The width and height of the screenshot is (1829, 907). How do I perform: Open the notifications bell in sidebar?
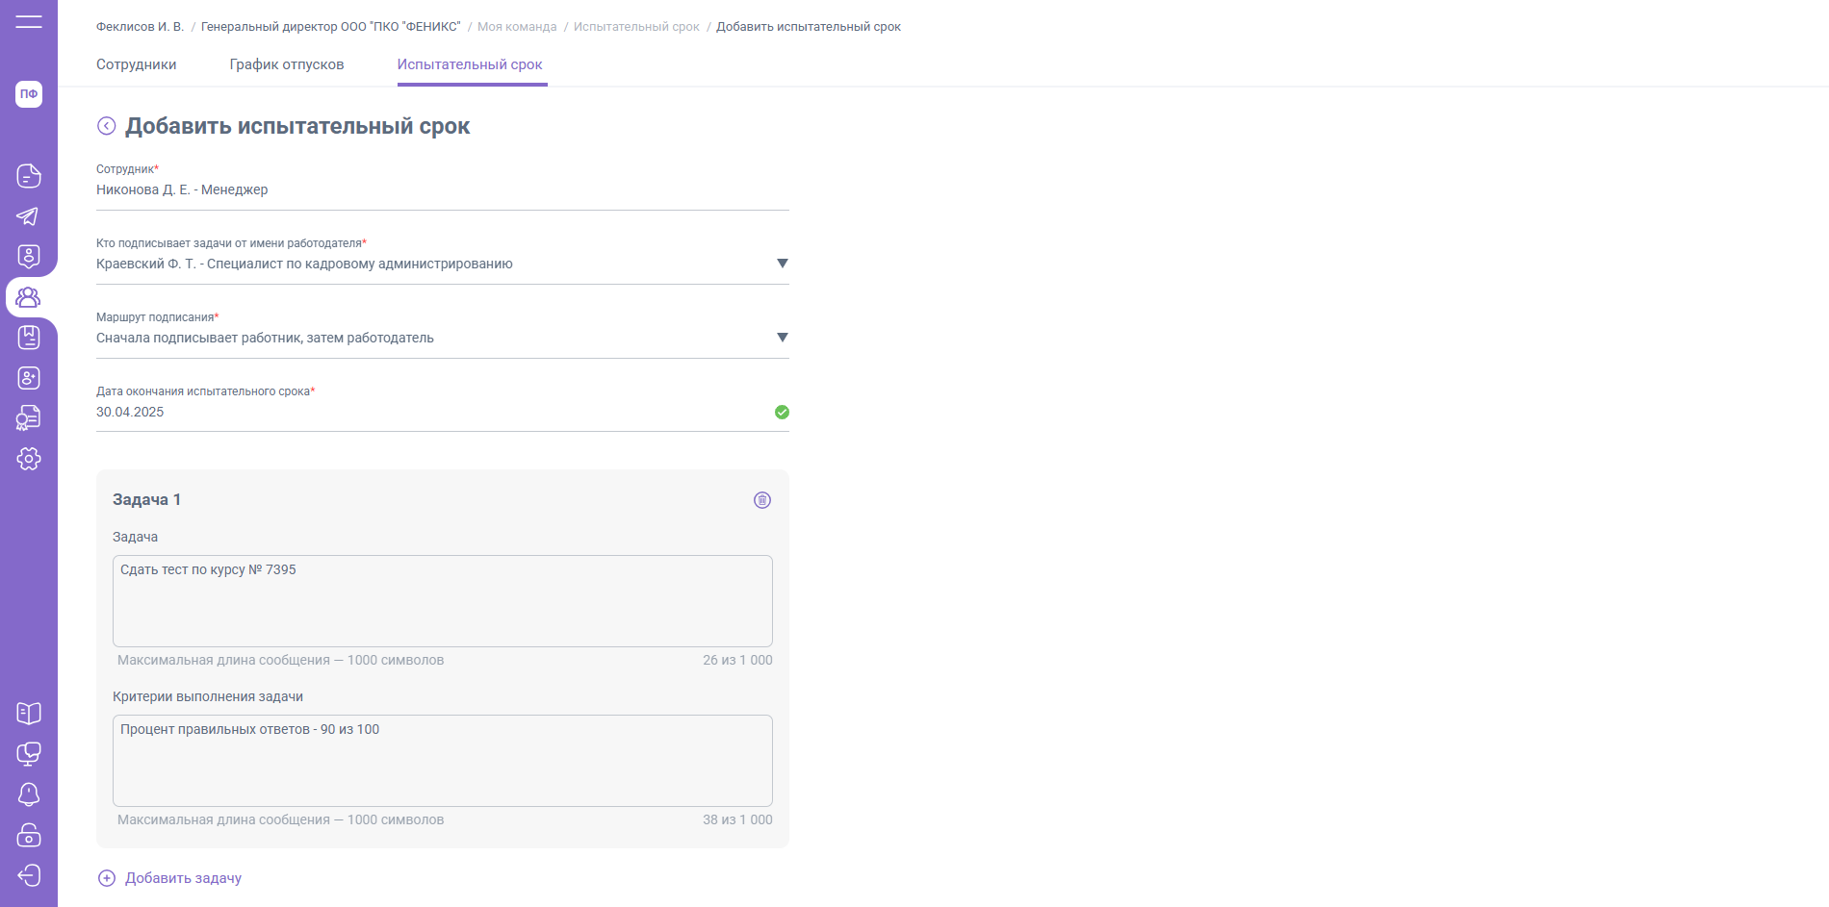[x=29, y=794]
